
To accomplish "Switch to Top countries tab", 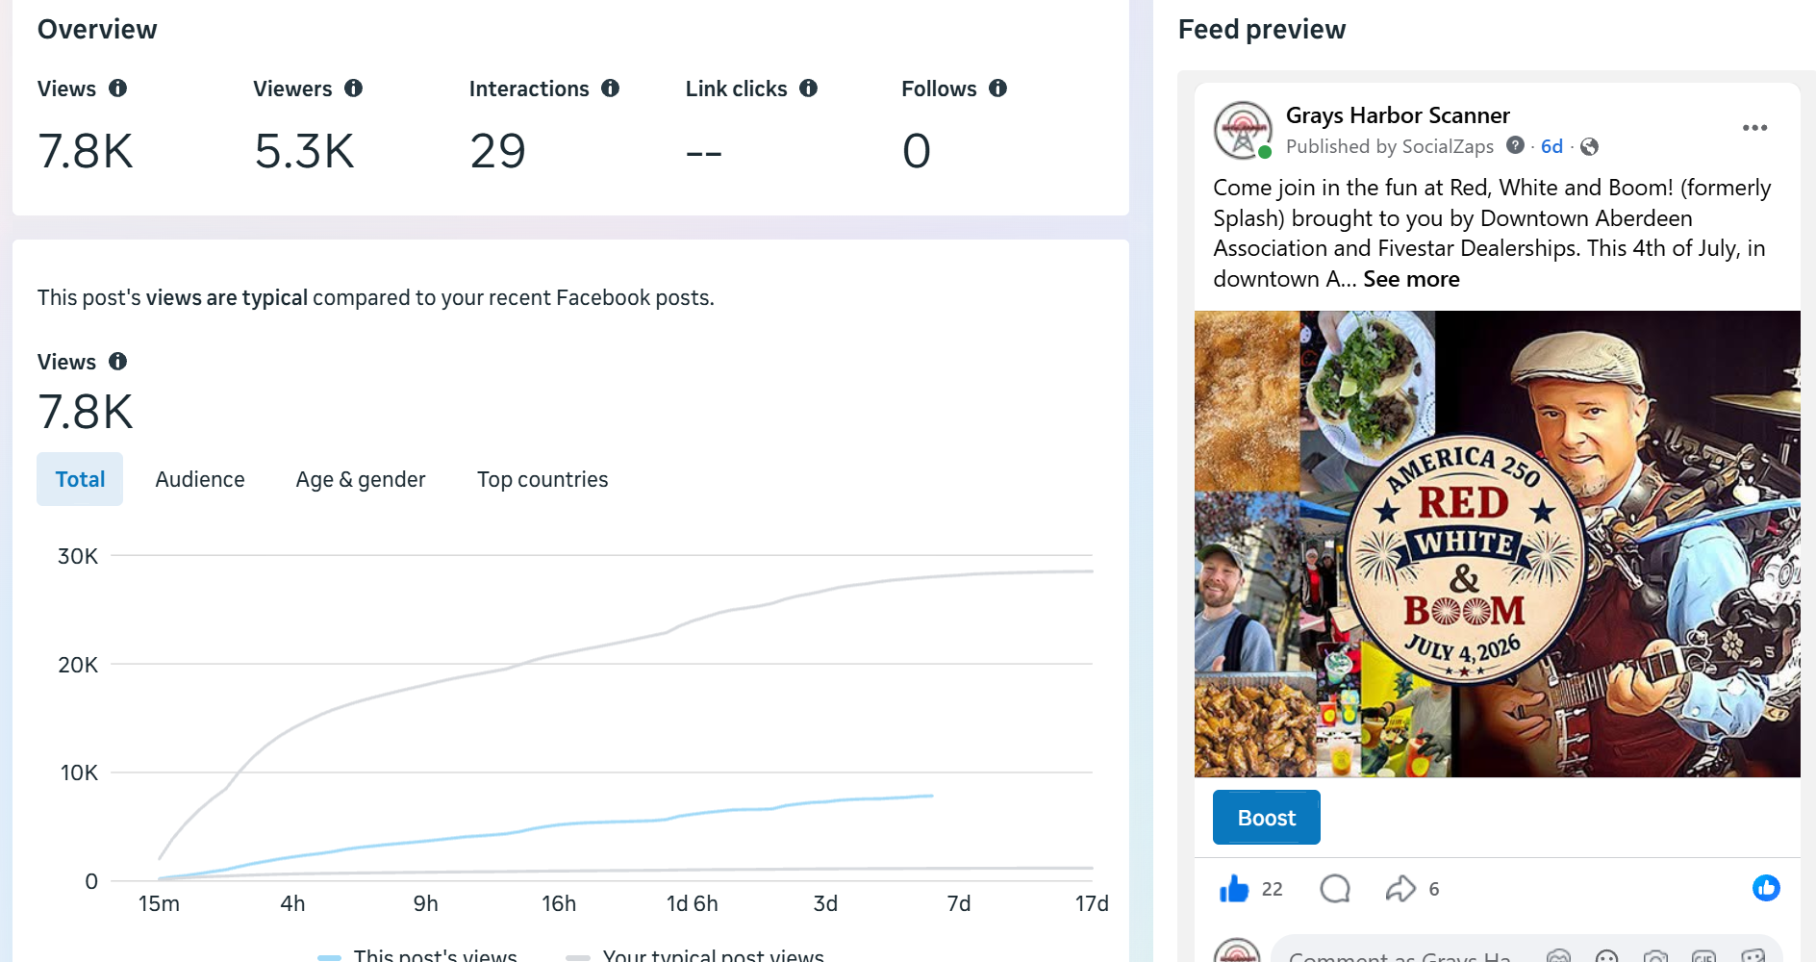I will coord(542,479).
